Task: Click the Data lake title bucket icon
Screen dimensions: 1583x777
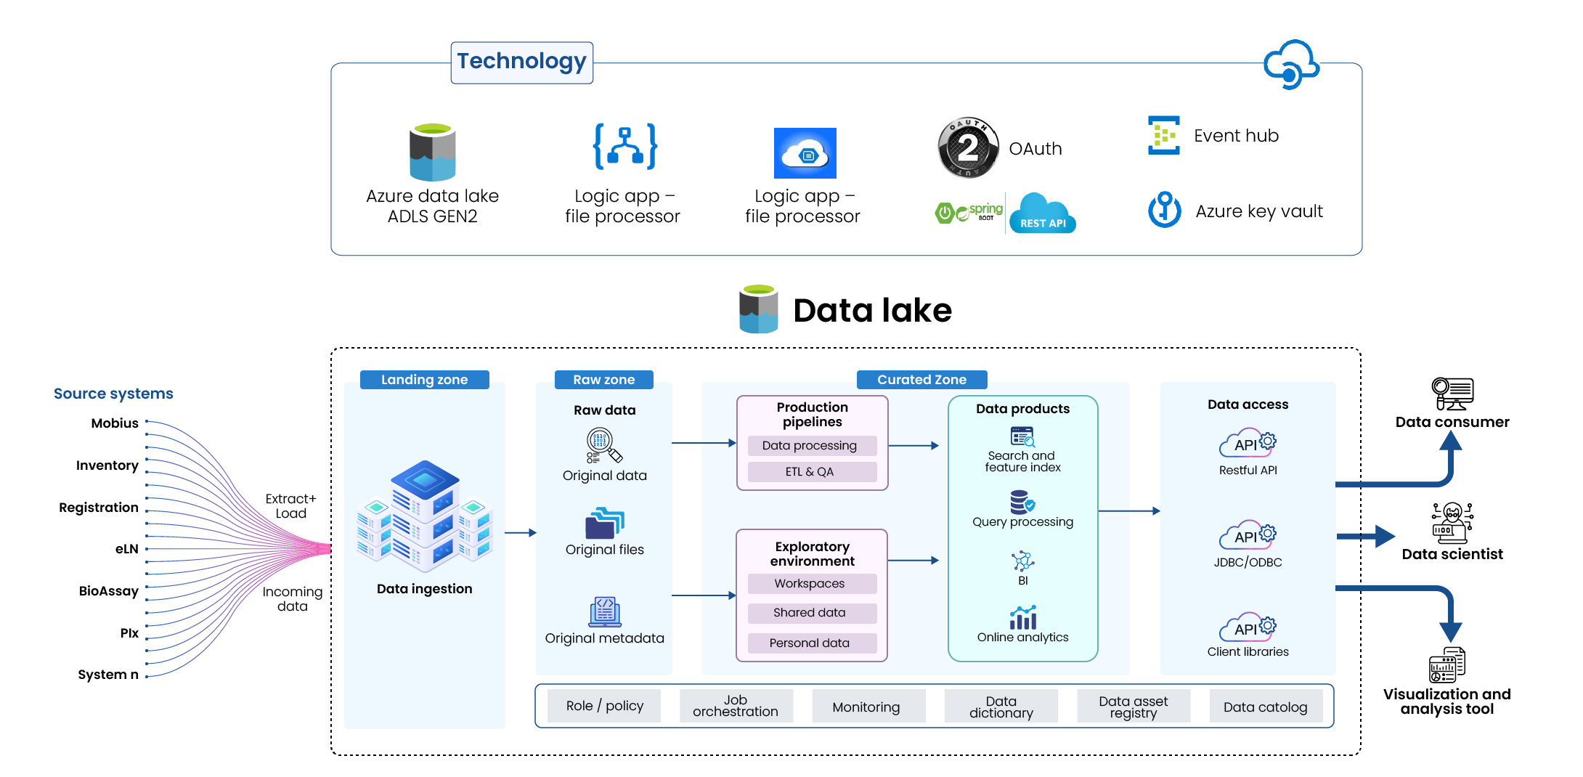Action: (x=758, y=309)
